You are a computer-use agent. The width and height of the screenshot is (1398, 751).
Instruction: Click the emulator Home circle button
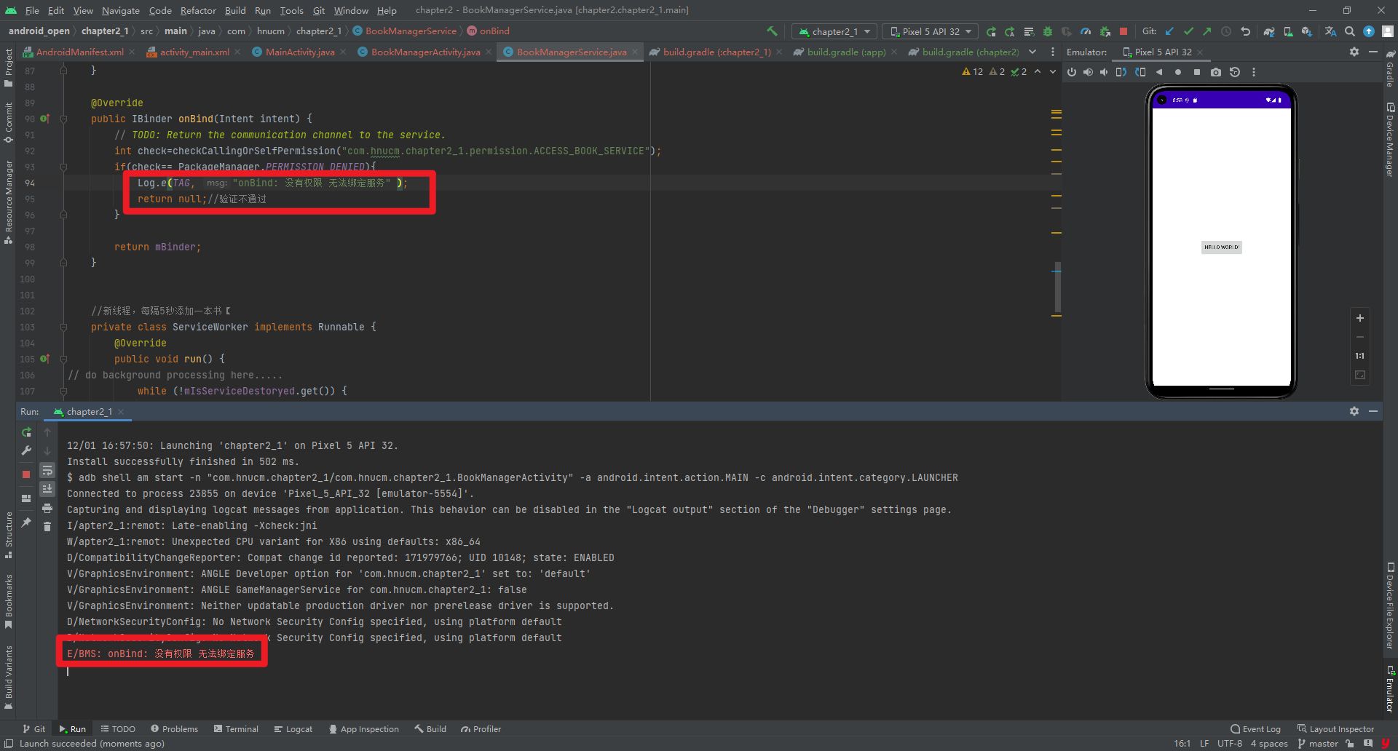click(x=1178, y=72)
